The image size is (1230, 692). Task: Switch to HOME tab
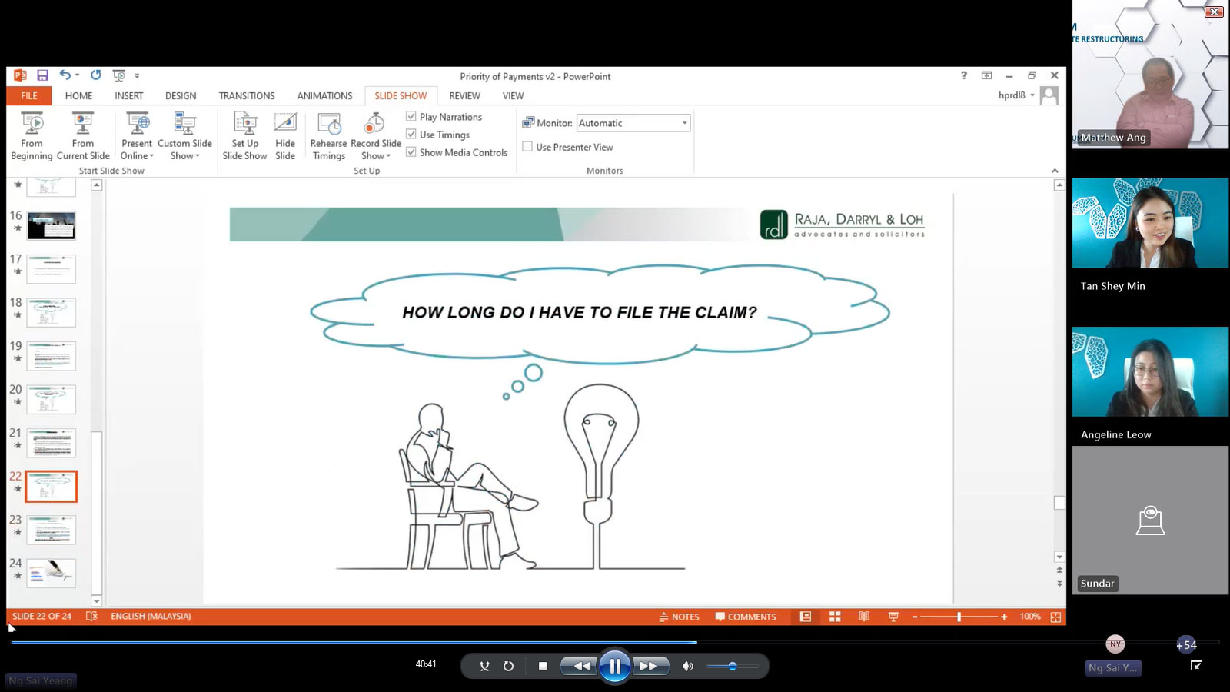tap(78, 95)
